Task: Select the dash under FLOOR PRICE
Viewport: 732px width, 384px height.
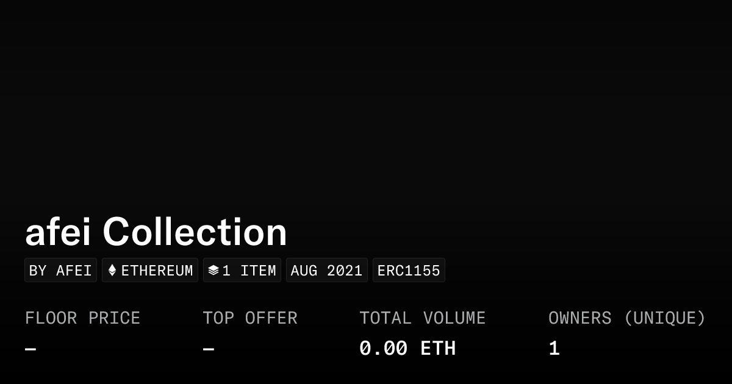Action: (x=30, y=349)
